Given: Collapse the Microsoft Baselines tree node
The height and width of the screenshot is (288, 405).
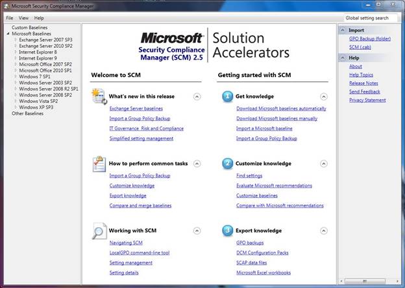Looking at the screenshot, I should click(8, 34).
